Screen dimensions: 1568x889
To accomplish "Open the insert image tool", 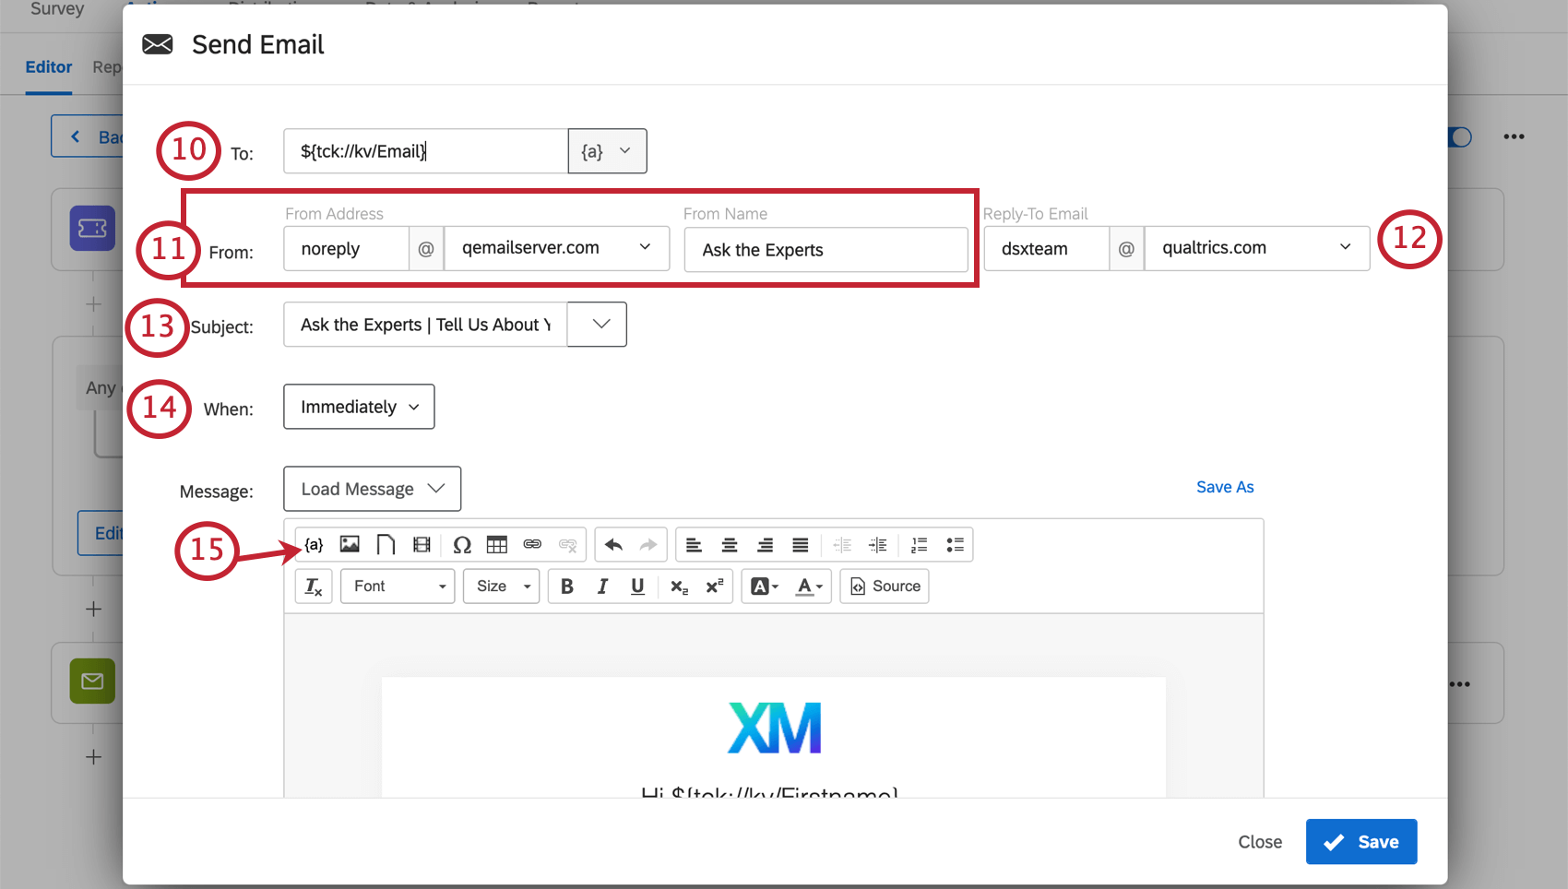I will 349,544.
